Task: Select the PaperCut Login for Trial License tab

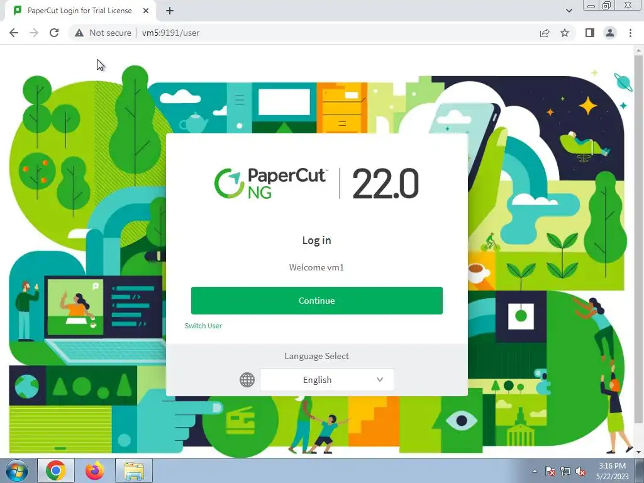Action: [x=80, y=11]
